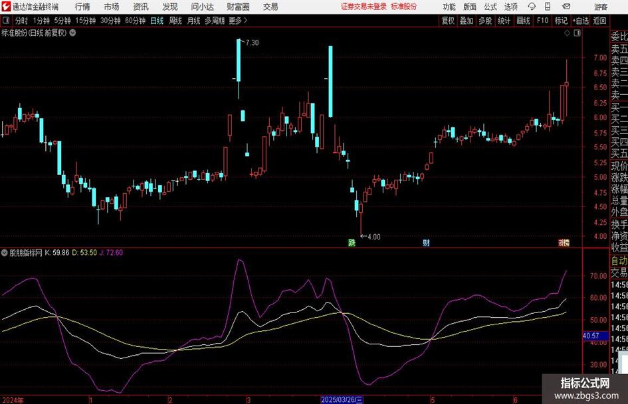Click the 画线 draw line button
Image resolution: width=628 pixels, height=404 pixels.
pyautogui.click(x=523, y=21)
